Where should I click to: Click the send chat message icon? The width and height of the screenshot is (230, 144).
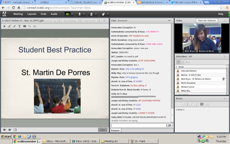point(169,125)
